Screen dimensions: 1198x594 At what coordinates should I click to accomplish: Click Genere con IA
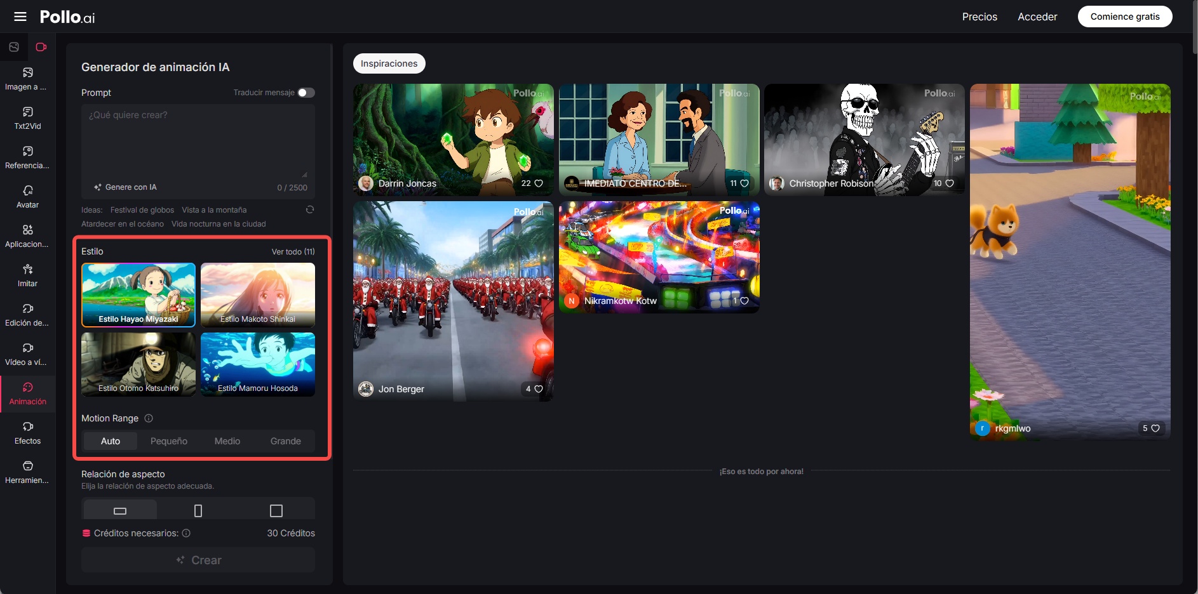pos(125,187)
